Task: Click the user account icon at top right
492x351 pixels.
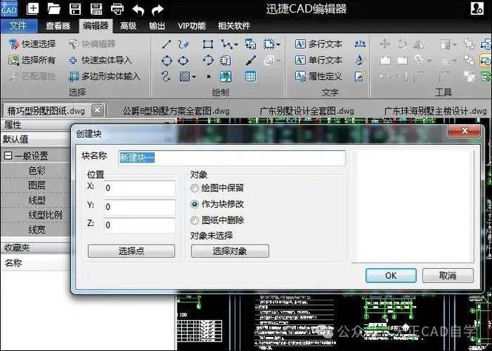Action: coord(477,8)
